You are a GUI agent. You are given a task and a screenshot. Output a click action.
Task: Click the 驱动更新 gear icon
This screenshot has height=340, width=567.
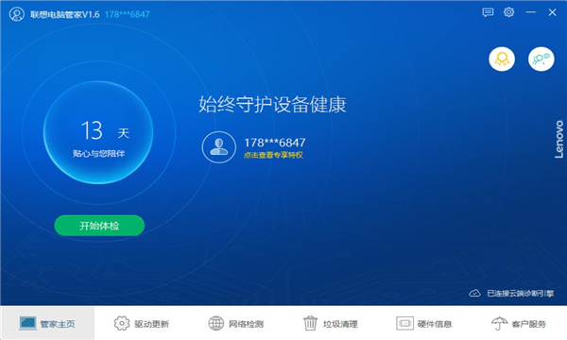(122, 323)
